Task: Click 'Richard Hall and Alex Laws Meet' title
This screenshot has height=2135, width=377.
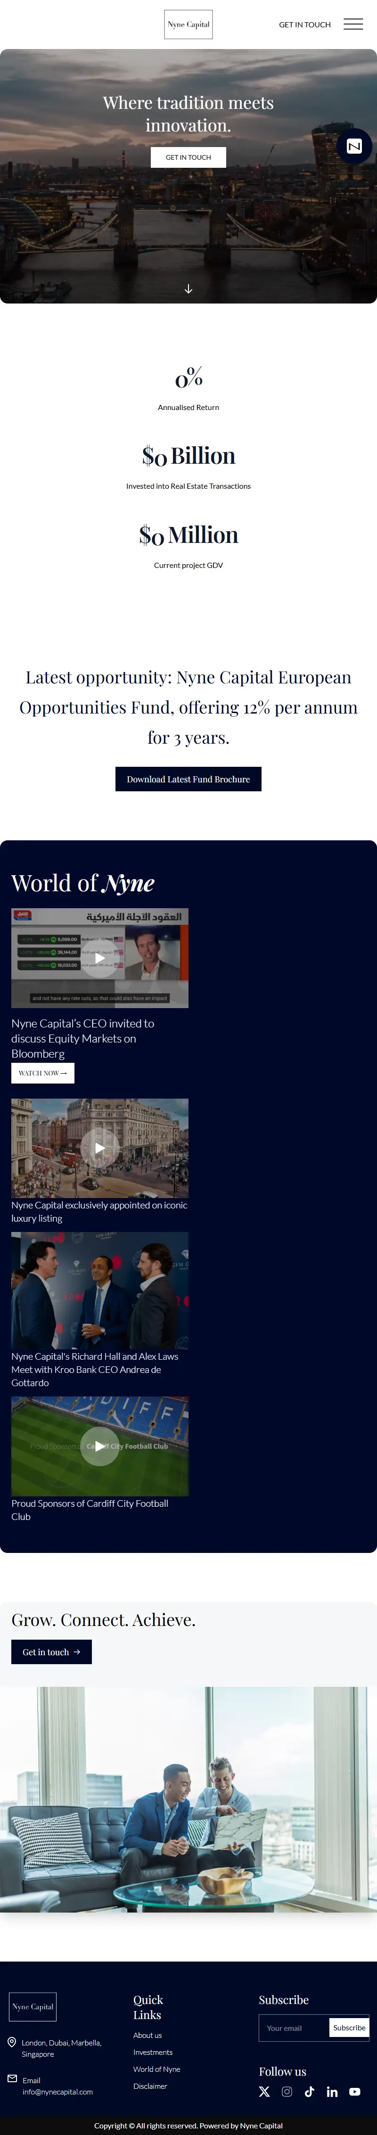Action: [x=94, y=1369]
